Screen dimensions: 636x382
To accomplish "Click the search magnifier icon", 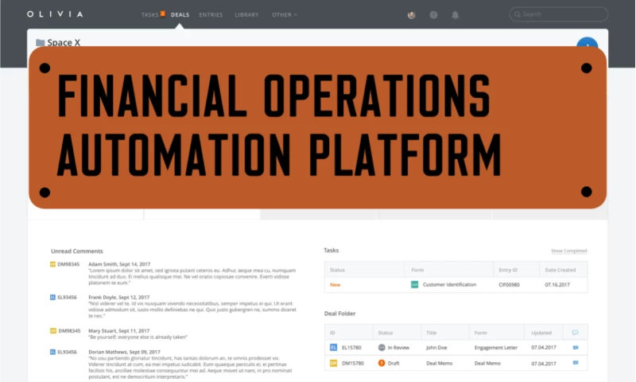I will tap(518, 14).
